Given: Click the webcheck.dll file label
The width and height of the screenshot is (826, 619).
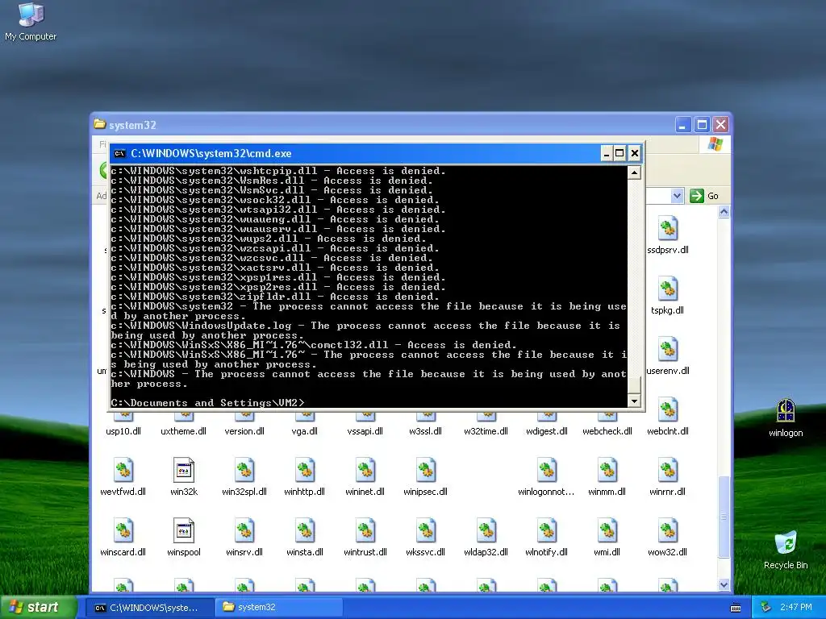Looking at the screenshot, I should click(x=607, y=431).
